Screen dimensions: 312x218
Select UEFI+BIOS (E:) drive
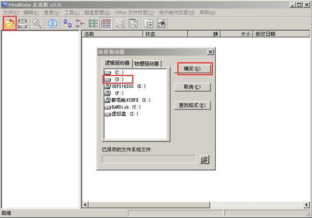pyautogui.click(x=125, y=86)
